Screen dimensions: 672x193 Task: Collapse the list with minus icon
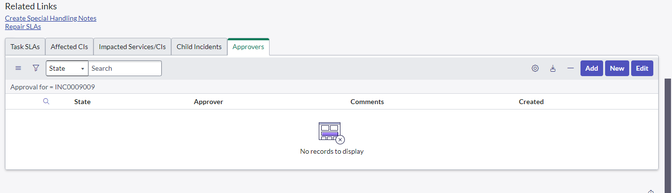point(571,68)
